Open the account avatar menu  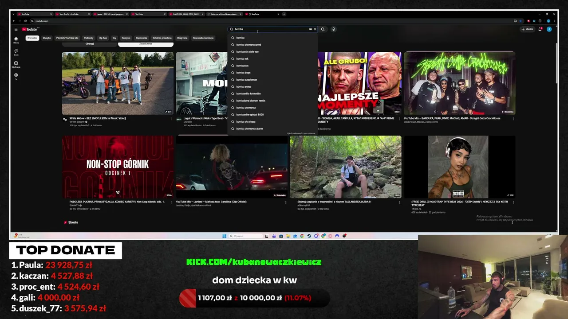[x=549, y=29]
